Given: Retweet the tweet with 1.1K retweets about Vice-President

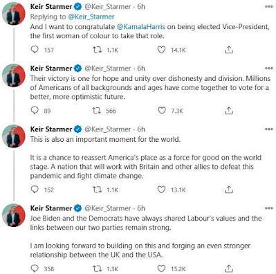Looking at the screenshot, I should point(97,50).
